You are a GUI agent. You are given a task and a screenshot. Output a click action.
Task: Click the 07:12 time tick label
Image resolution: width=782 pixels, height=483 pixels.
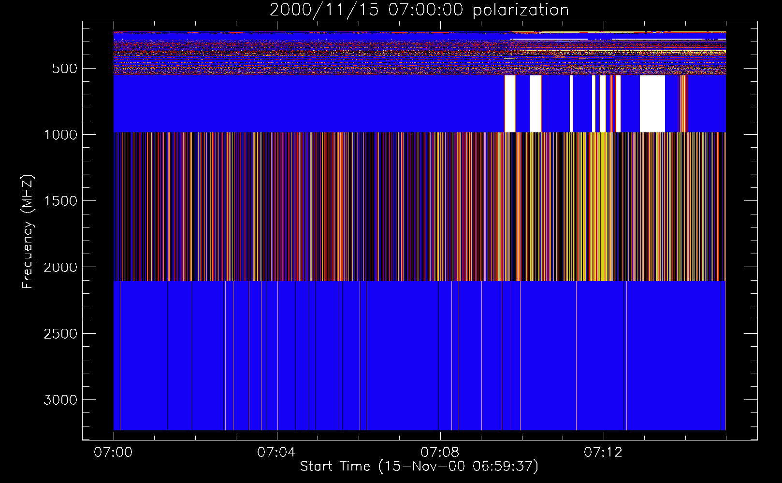(603, 453)
